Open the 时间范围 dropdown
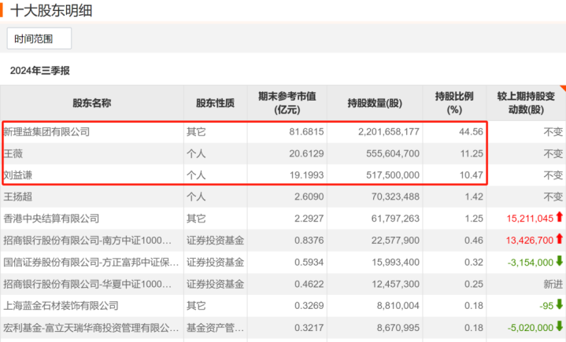Screen dimensions: 566x342 tap(39, 39)
